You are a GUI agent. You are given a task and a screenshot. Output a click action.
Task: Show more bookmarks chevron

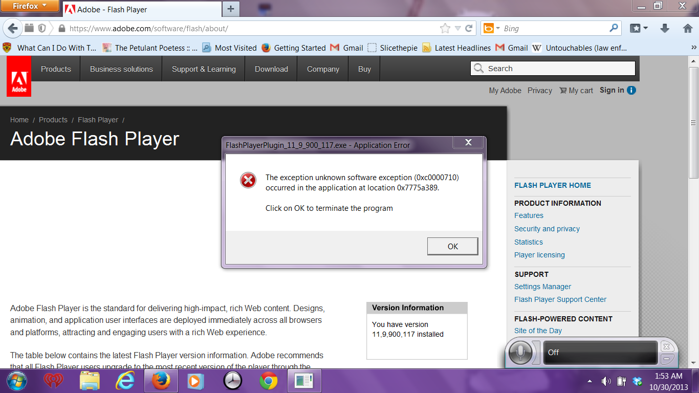pos(693,48)
